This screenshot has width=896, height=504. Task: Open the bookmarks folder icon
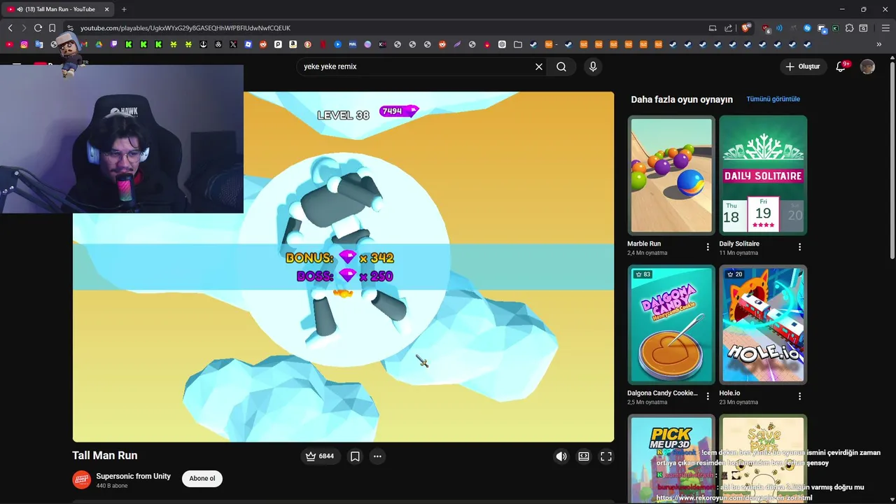click(x=517, y=44)
